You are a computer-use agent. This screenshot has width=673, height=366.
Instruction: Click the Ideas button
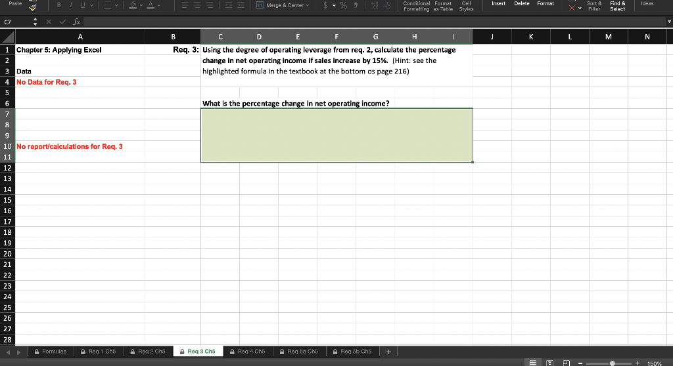[x=647, y=3]
